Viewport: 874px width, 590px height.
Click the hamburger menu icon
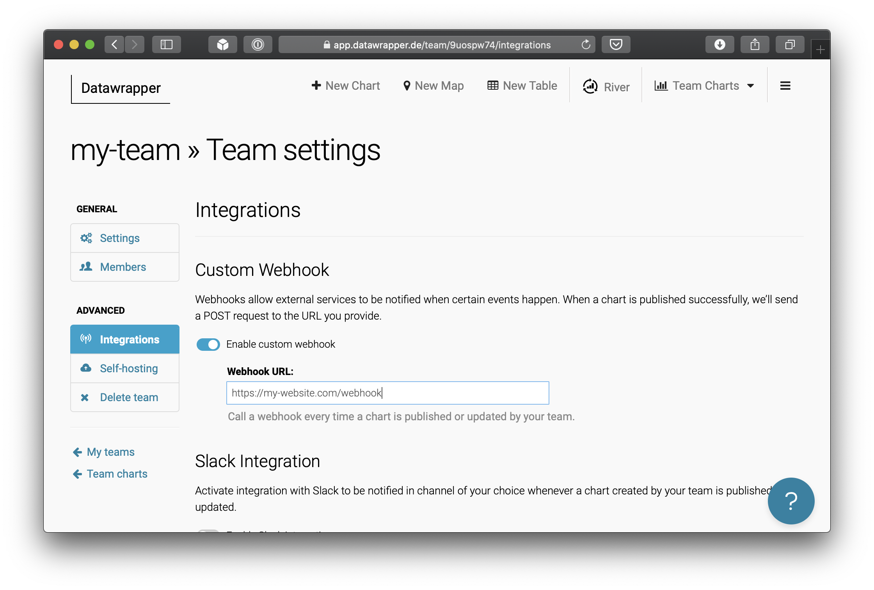[x=785, y=85]
